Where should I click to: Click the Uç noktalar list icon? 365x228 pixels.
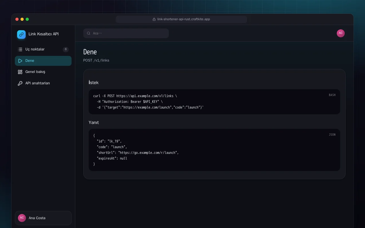[20, 49]
